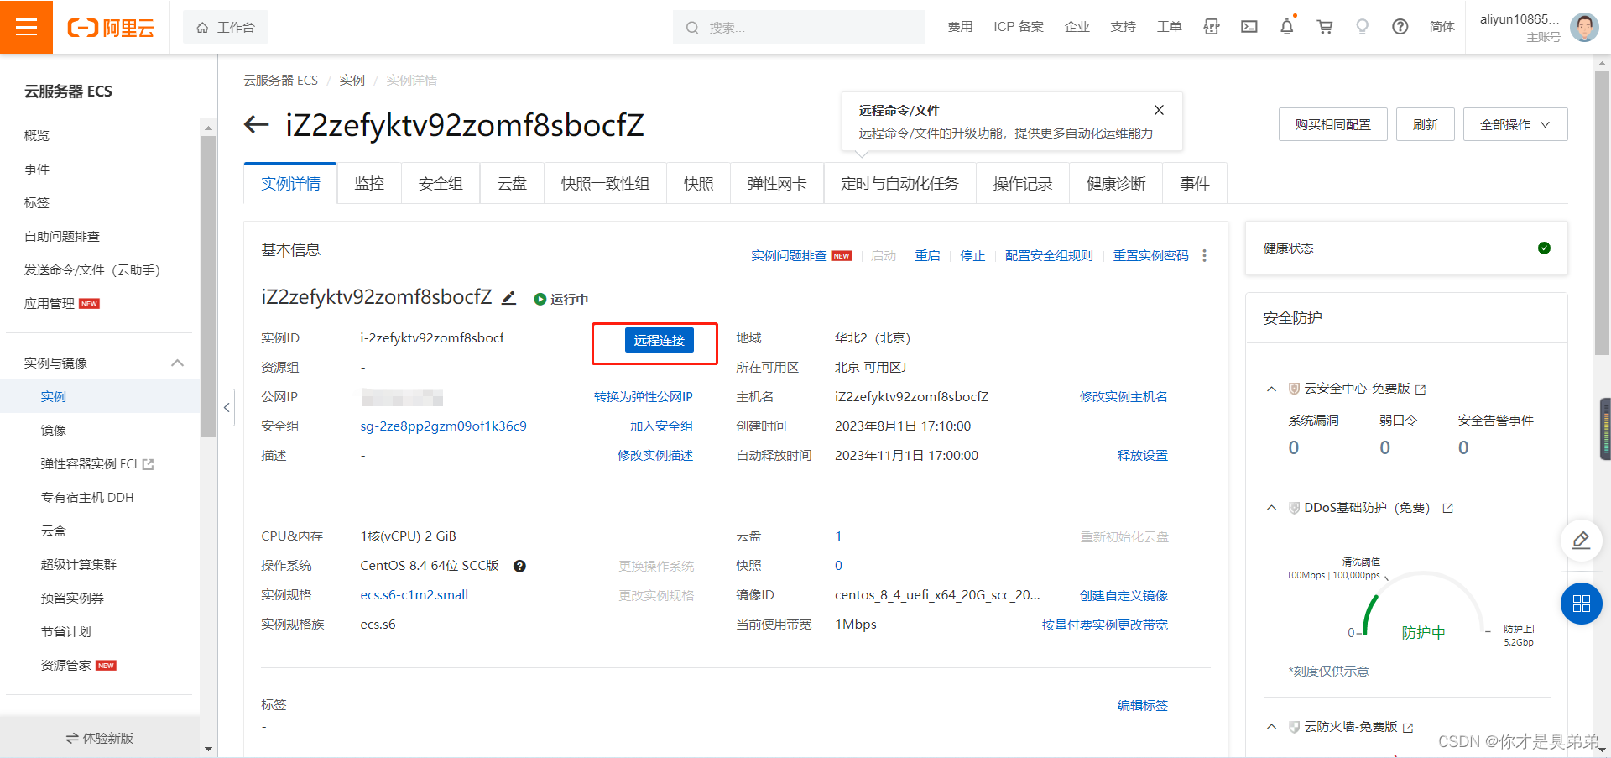Select 概览 in sidebar
This screenshot has height=758, width=1611.
click(x=37, y=136)
